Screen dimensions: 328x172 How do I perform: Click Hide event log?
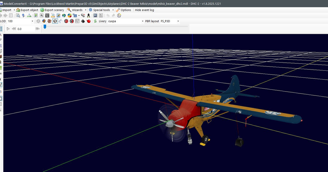[144, 10]
